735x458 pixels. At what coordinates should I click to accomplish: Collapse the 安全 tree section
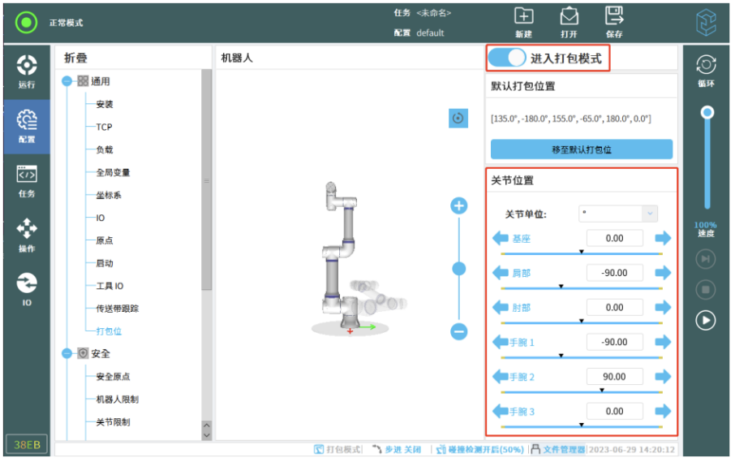click(x=67, y=354)
